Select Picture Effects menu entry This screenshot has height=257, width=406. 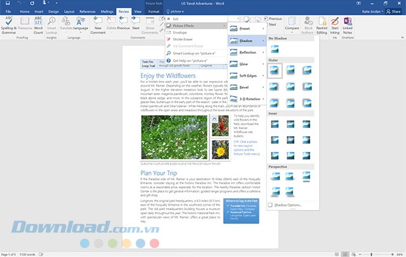196,25
